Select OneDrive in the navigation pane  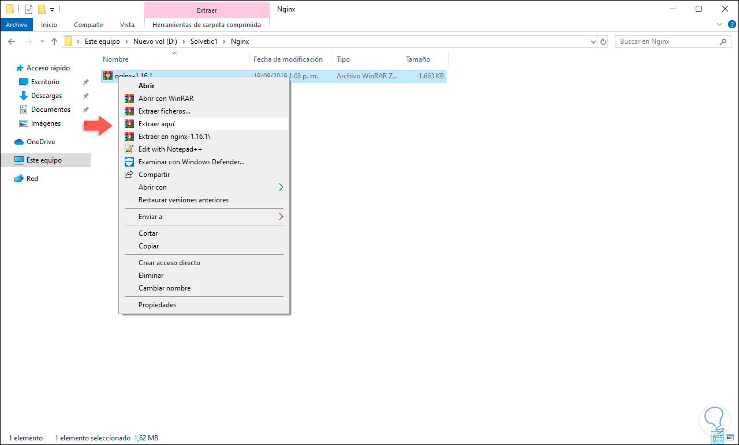coord(40,142)
